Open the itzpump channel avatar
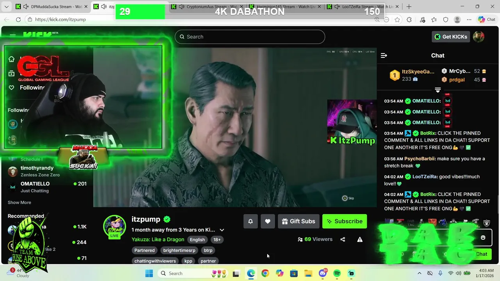 114,226
